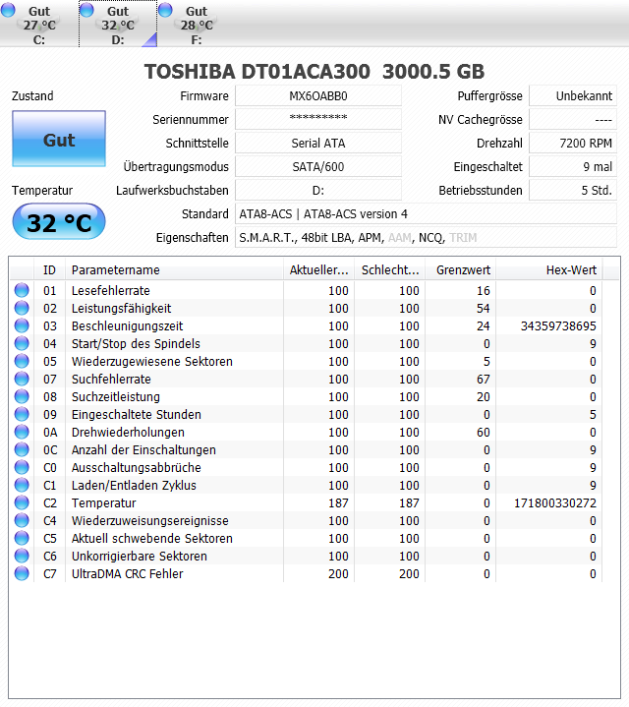Click hex value 171800330272
The width and height of the screenshot is (629, 707).
[555, 502]
